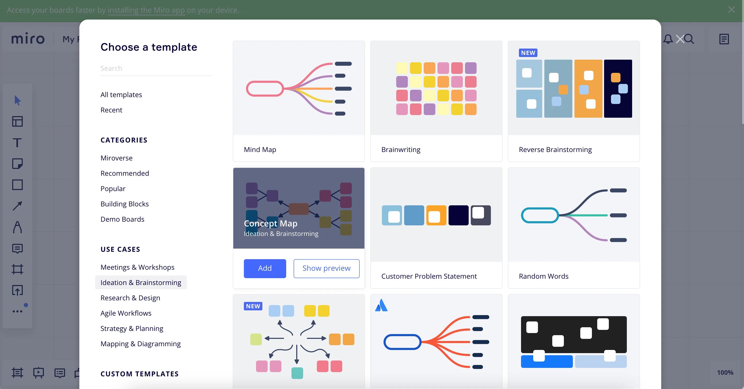
Task: Click Show preview for Concept Map
Action: point(326,268)
